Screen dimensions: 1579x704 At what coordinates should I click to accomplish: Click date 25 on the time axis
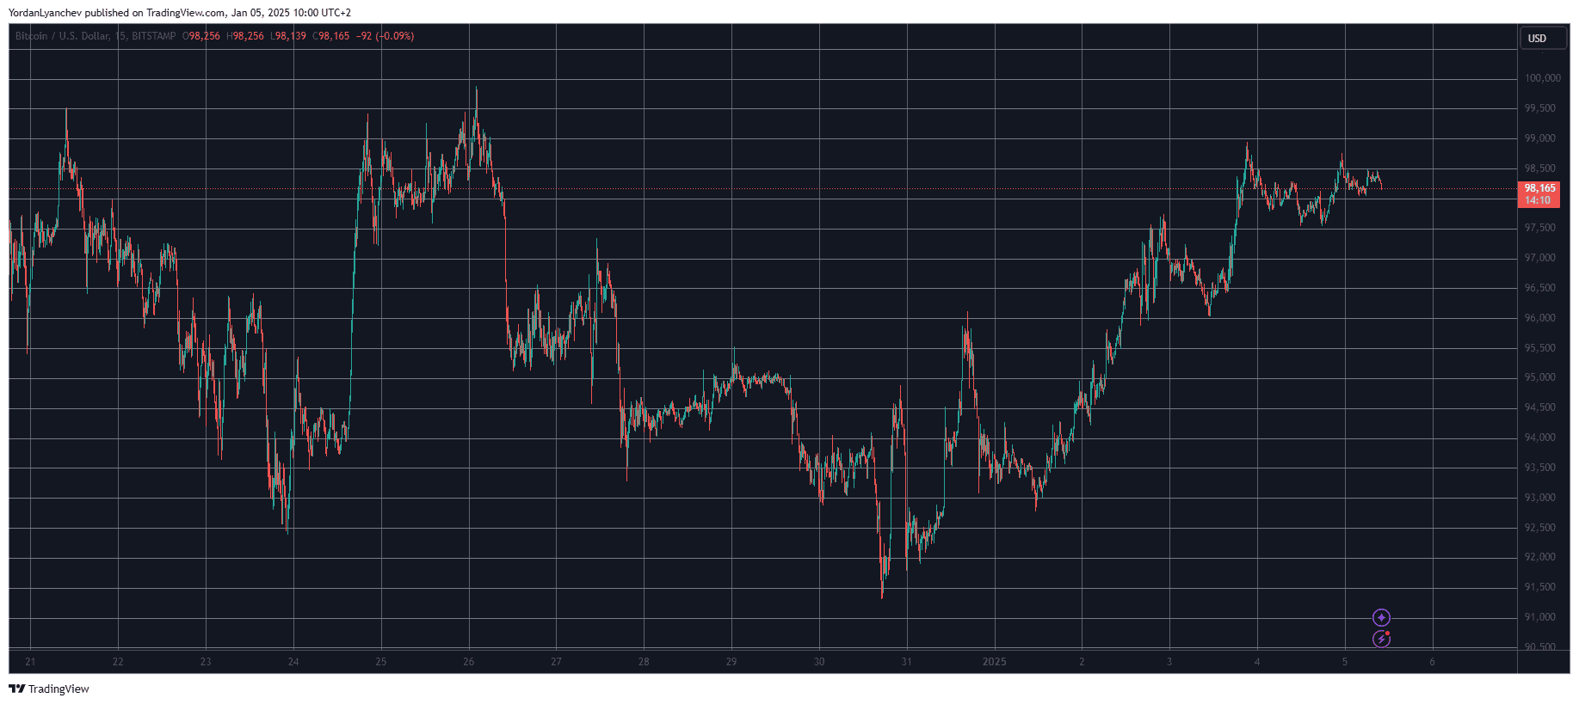(381, 662)
